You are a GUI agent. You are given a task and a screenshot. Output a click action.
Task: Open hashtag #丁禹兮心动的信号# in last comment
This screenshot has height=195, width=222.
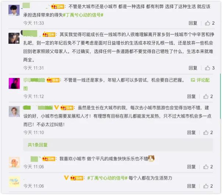tap(108, 178)
